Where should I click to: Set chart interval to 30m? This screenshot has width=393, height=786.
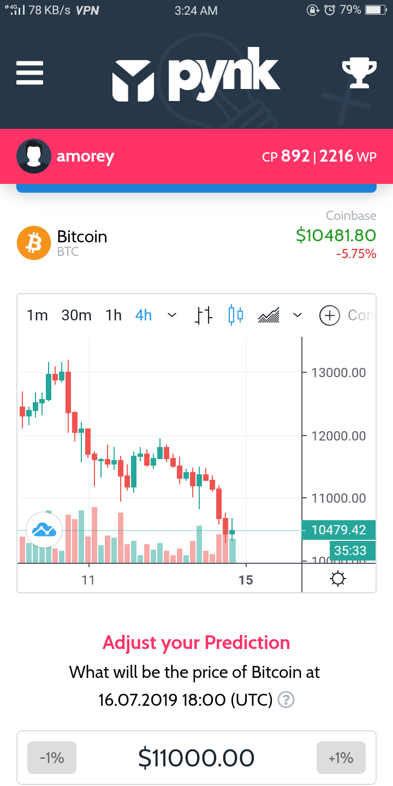pyautogui.click(x=76, y=315)
